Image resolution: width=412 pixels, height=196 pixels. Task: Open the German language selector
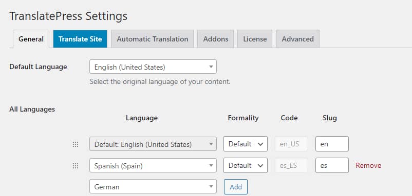(x=153, y=187)
